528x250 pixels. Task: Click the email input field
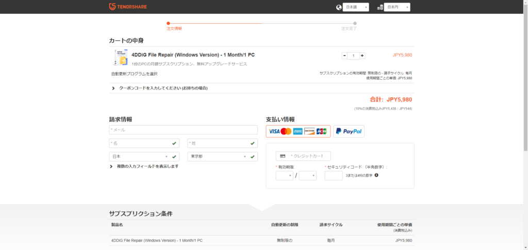coord(183,130)
